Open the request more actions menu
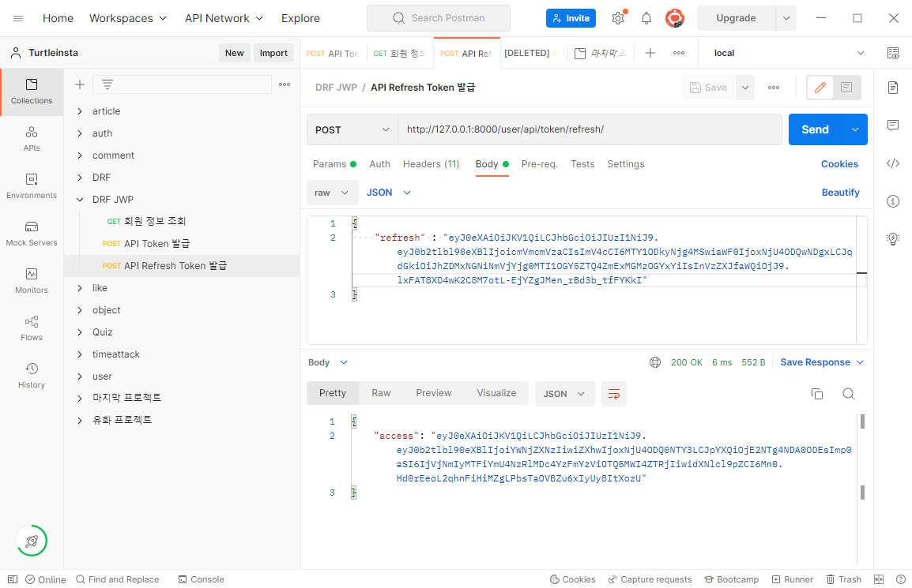This screenshot has width=912, height=588. (774, 88)
